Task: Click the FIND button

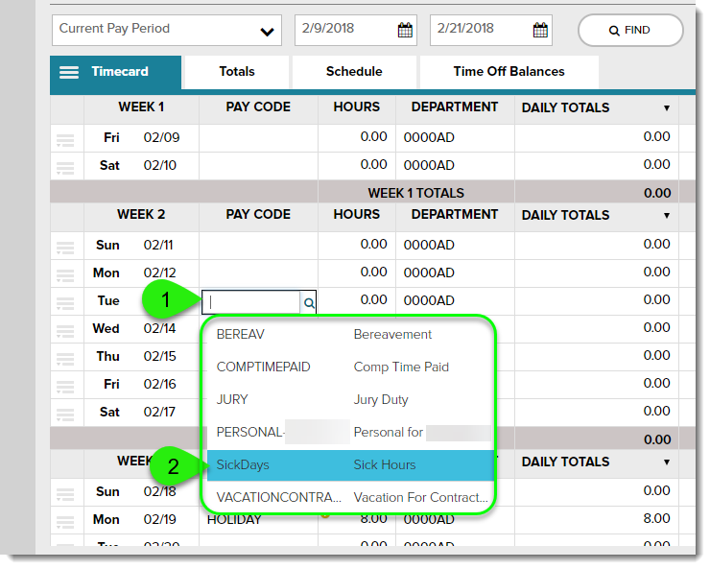Action: coord(629,31)
